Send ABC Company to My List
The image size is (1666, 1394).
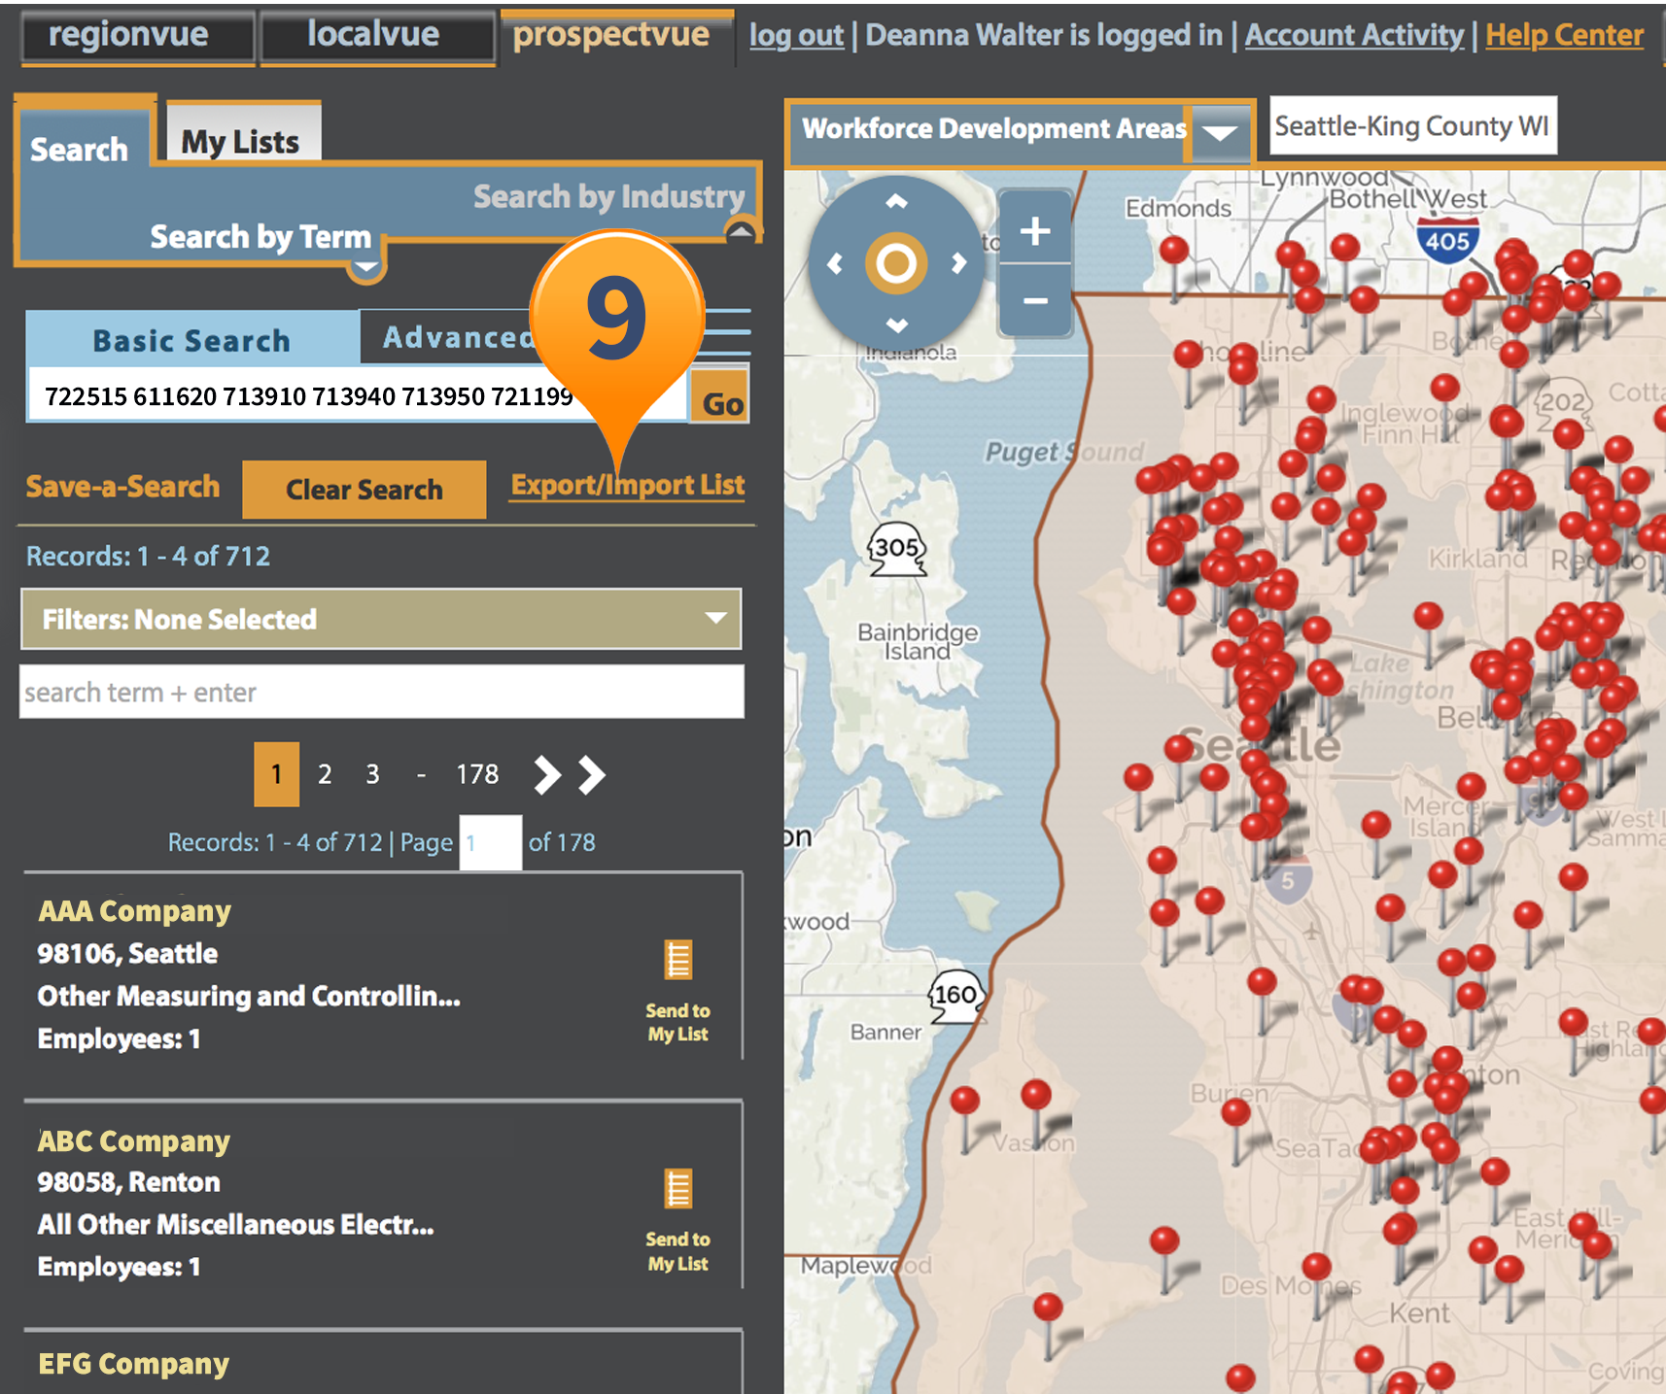tap(677, 1221)
